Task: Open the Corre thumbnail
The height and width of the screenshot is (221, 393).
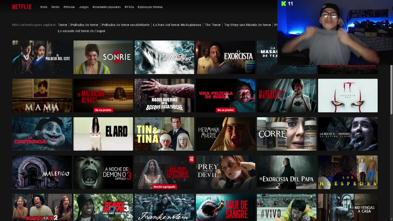Action: (x=286, y=134)
